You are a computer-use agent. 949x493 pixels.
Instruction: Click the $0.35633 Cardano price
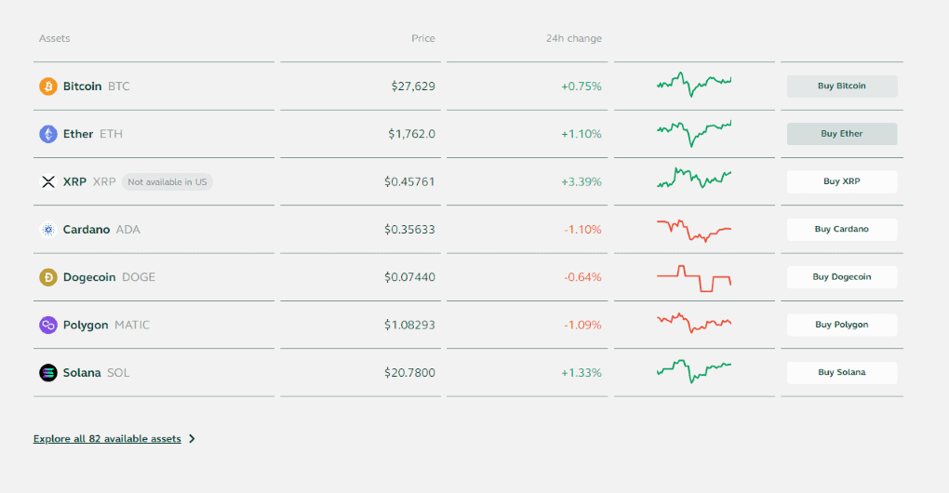409,229
